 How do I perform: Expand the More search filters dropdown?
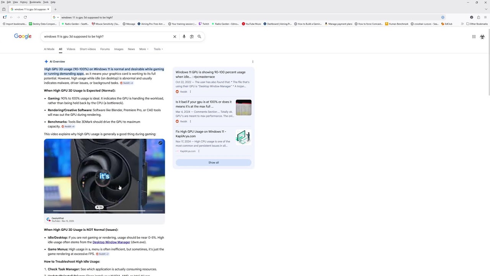pyautogui.click(x=144, y=49)
